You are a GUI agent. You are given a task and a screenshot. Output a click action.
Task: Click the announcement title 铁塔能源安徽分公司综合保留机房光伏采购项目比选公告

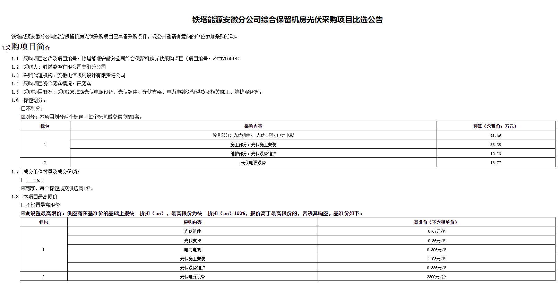pos(287,20)
